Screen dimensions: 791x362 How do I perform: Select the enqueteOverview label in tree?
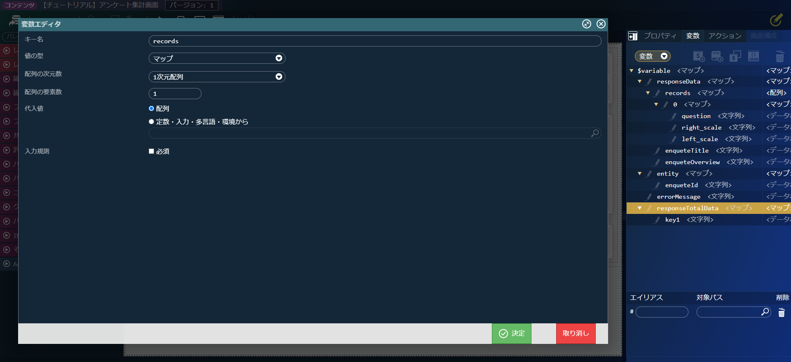pyautogui.click(x=693, y=162)
